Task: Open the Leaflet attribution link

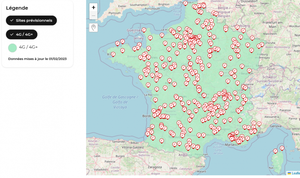Action: [x=295, y=173]
